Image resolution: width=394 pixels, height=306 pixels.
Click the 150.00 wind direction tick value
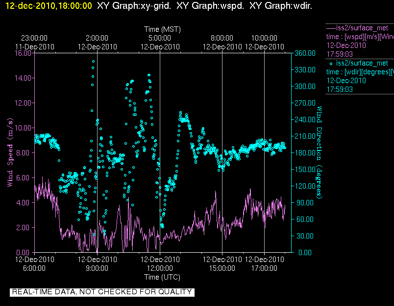click(305, 170)
